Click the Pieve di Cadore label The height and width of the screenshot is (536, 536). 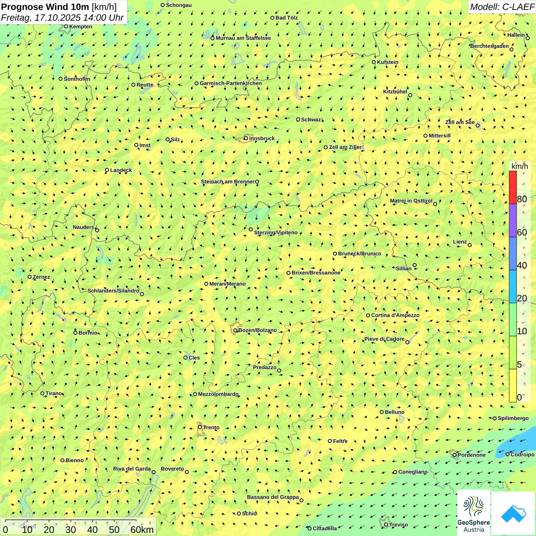click(x=384, y=339)
